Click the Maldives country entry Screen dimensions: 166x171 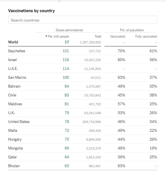(x=15, y=104)
